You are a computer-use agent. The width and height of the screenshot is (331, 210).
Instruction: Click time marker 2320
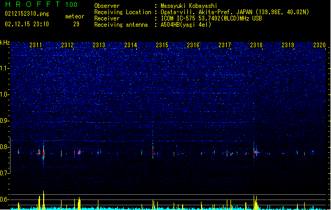point(319,45)
